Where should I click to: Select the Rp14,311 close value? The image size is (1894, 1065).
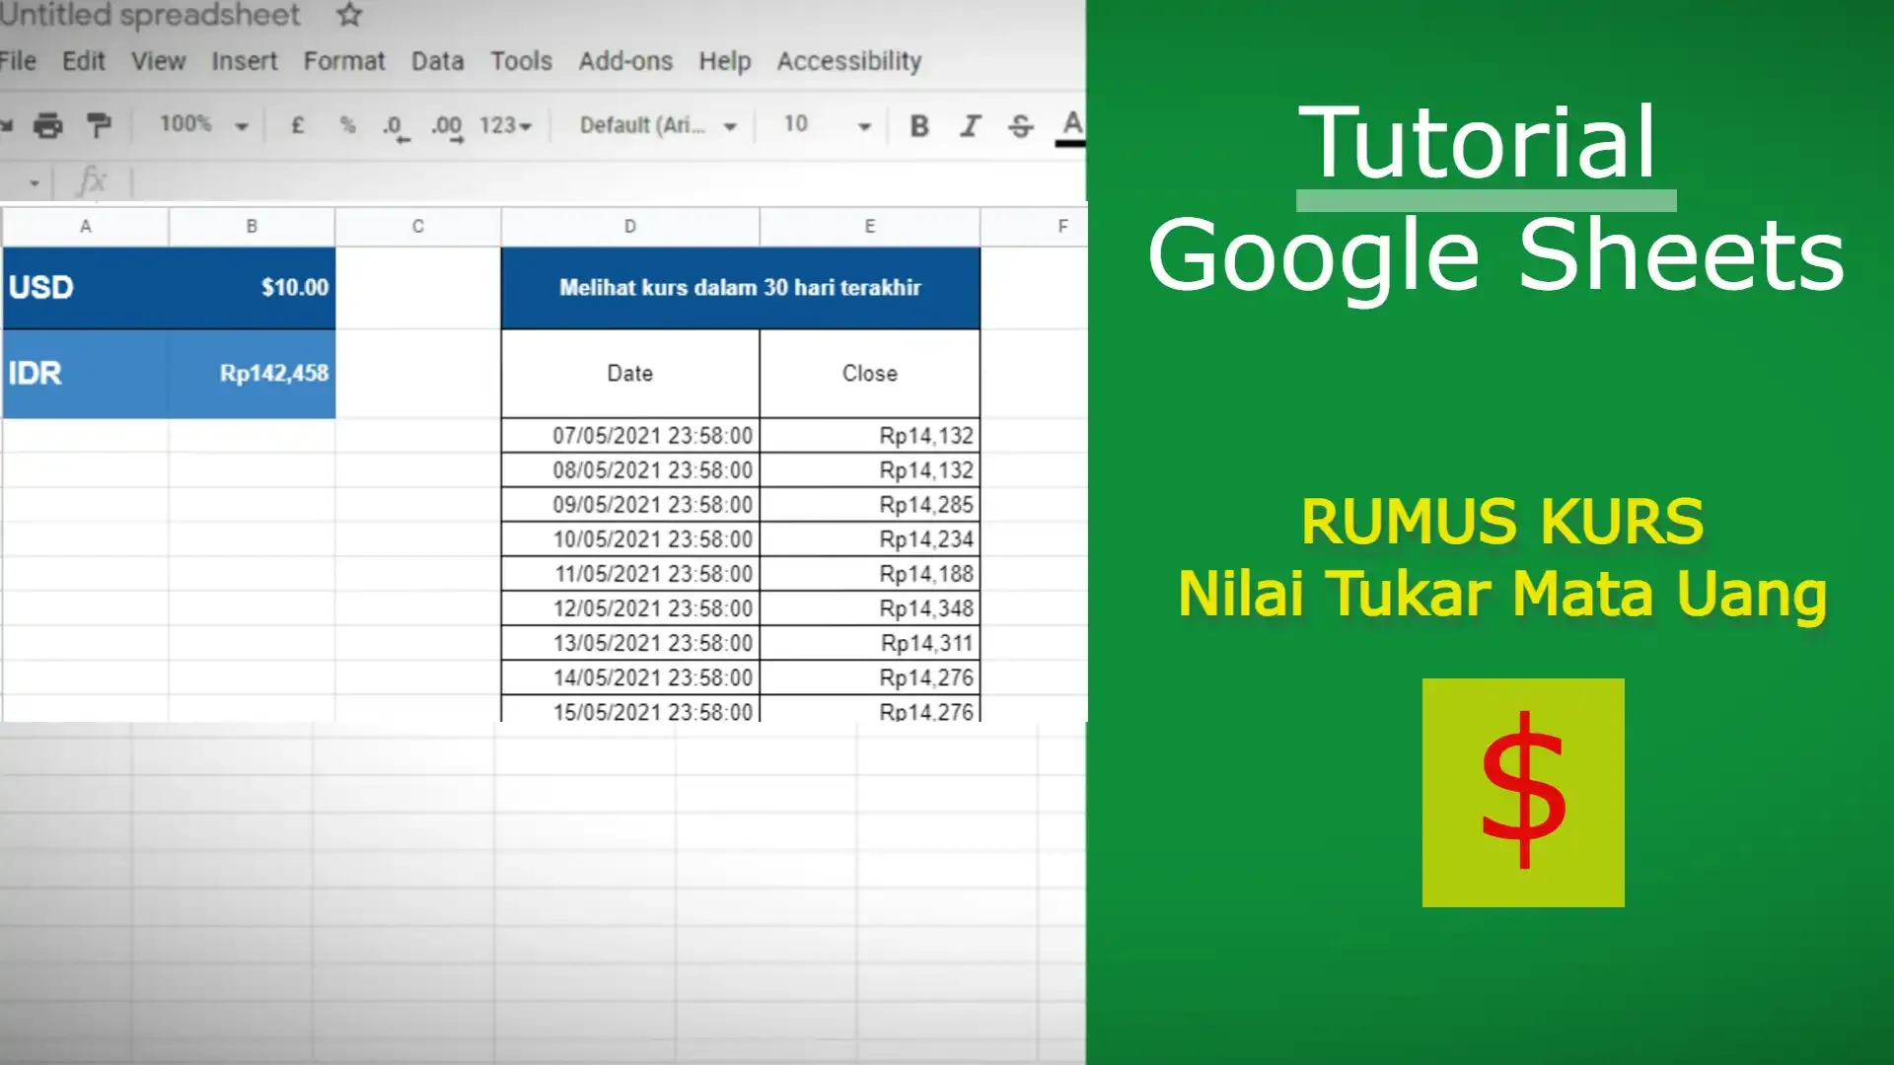[870, 643]
